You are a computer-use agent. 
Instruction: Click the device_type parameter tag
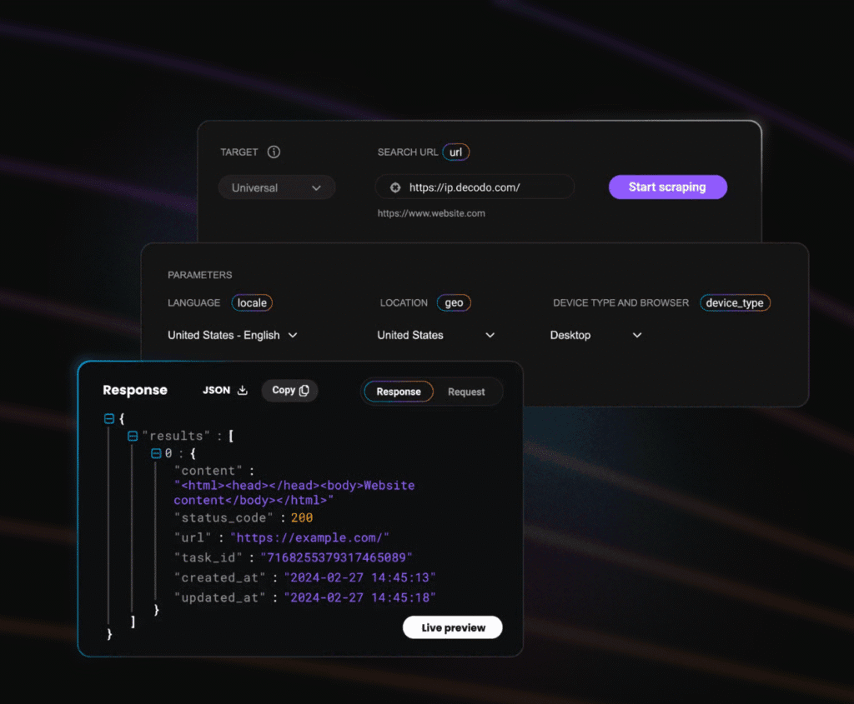[734, 303]
